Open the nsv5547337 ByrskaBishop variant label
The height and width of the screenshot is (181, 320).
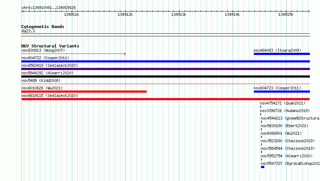coord(290,163)
